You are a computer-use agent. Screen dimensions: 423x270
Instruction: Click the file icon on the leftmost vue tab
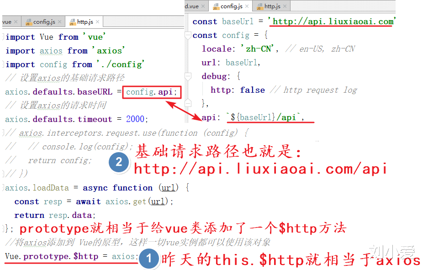[x=4, y=21]
